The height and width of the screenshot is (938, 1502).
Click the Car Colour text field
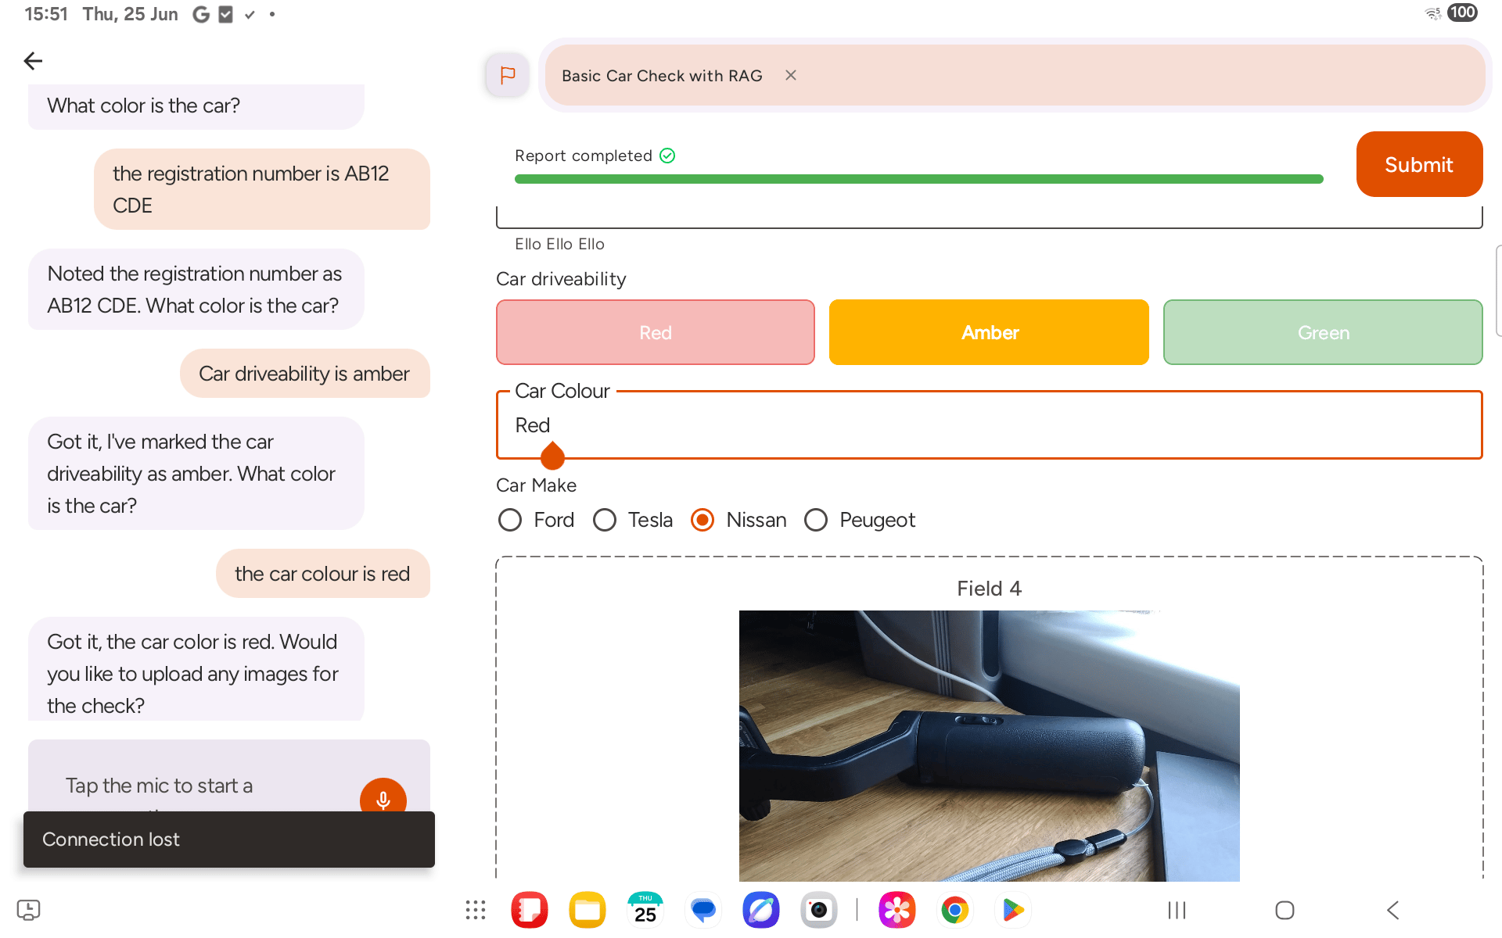point(989,424)
